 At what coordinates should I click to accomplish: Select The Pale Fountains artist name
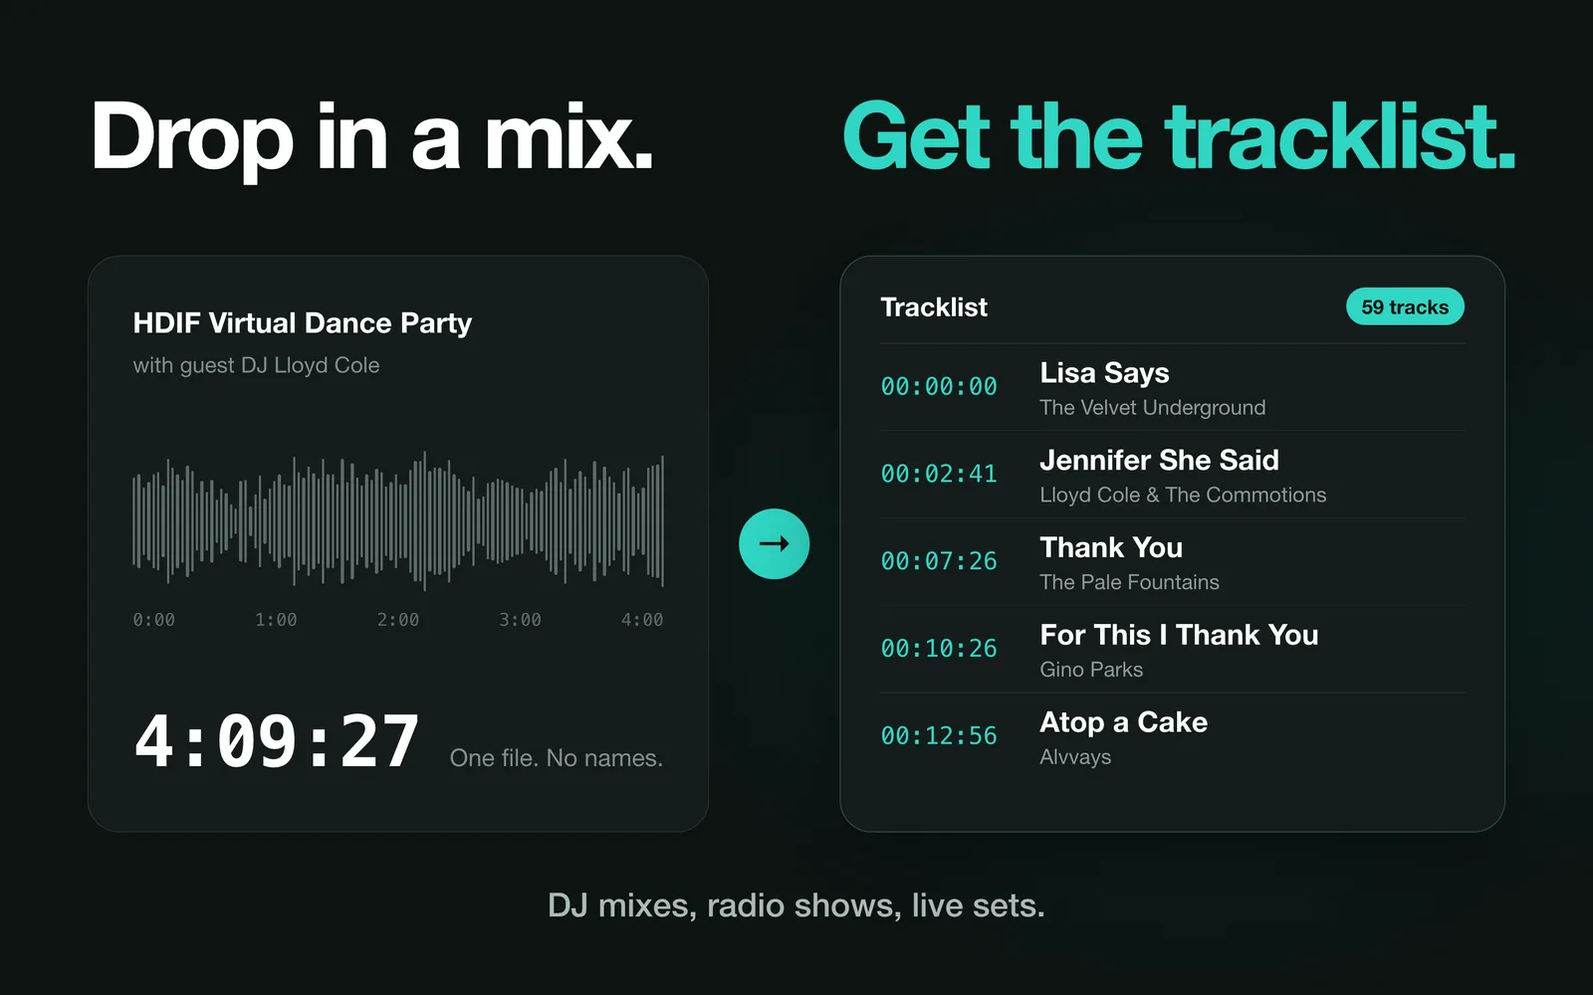point(1129,582)
